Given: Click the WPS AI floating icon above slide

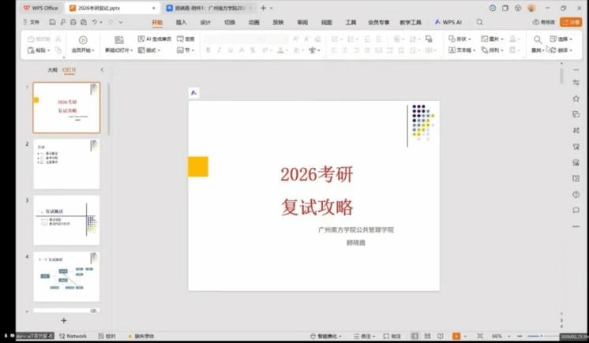Looking at the screenshot, I should pyautogui.click(x=194, y=93).
